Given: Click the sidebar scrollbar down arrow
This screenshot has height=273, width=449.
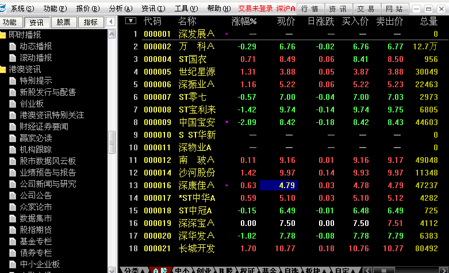Looking at the screenshot, I should pos(112,270).
